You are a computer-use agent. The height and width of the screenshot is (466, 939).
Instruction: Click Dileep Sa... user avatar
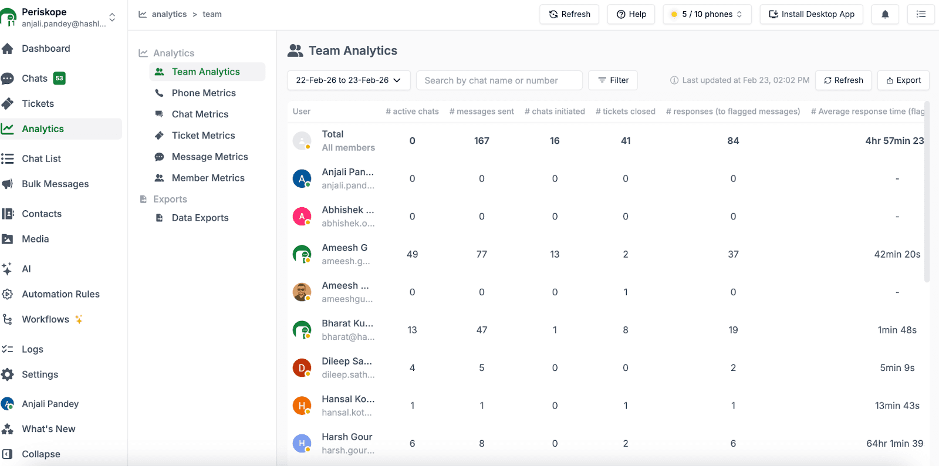tap(302, 368)
